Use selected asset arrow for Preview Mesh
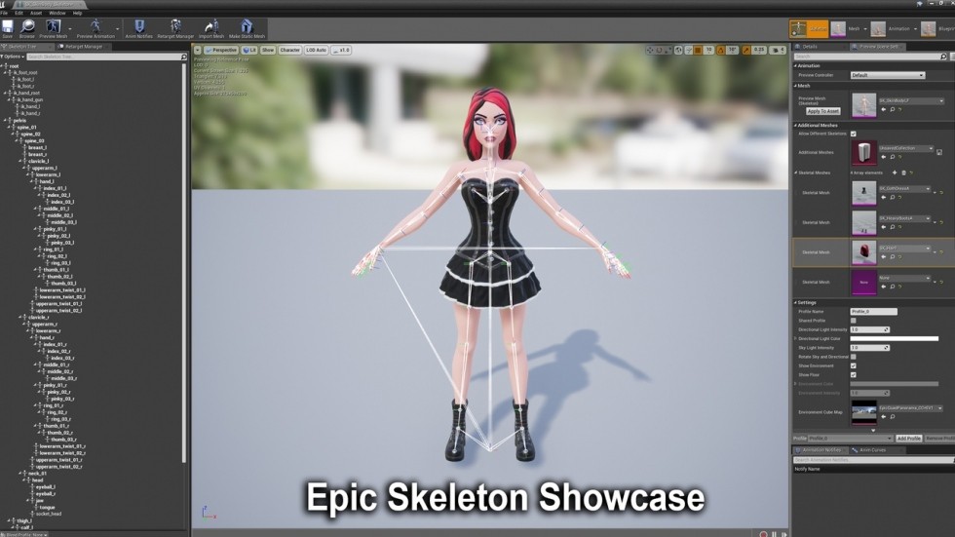Viewport: 955px width, 537px height. point(884,109)
